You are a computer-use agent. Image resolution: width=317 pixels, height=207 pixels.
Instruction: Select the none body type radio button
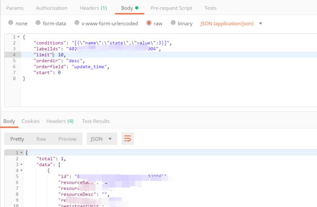[11, 23]
